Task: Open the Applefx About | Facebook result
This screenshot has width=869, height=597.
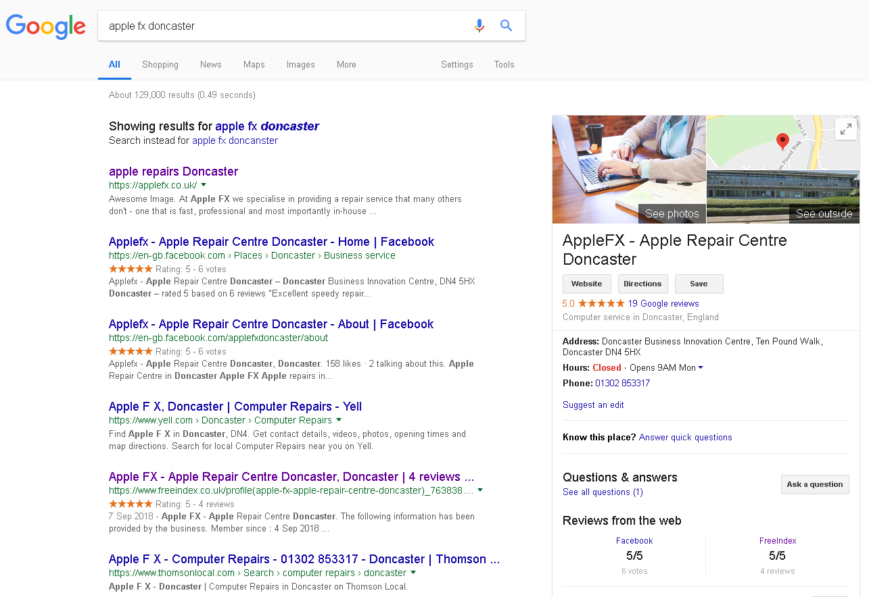Action: 271,324
